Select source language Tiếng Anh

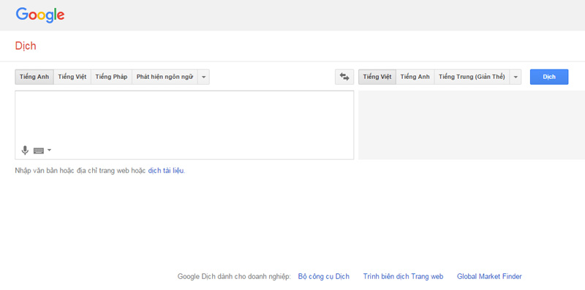[34, 77]
